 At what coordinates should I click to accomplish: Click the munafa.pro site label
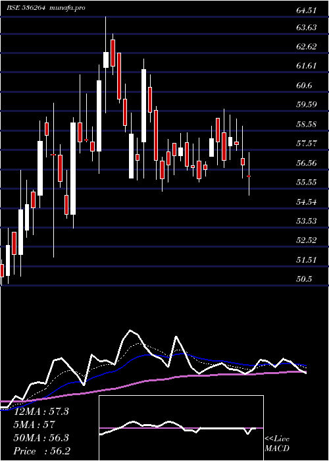click(x=67, y=8)
